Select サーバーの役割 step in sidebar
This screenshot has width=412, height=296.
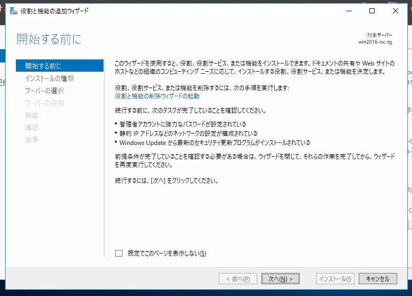45,103
